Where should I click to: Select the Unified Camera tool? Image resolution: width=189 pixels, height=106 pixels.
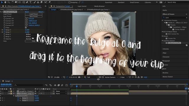tap(16, 2)
